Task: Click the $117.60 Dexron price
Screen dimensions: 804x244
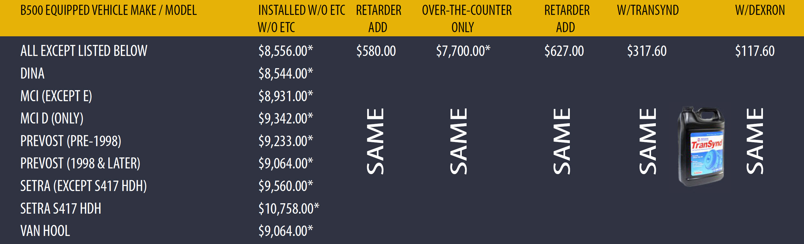Action: point(755,51)
